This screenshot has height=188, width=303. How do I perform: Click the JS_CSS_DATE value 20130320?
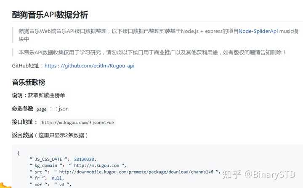pyautogui.click(x=84, y=159)
